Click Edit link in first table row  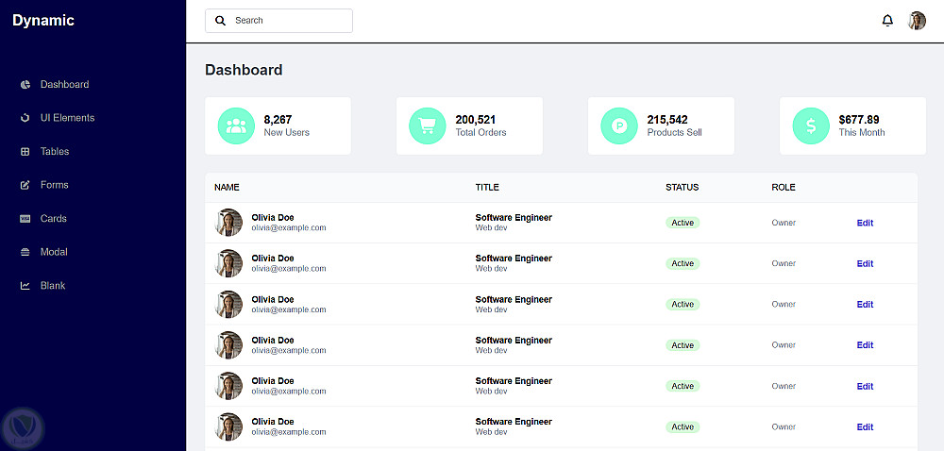click(865, 224)
